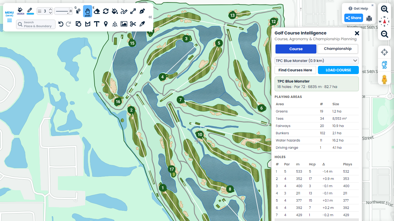Select the move/select cursor tool

tap(78, 11)
